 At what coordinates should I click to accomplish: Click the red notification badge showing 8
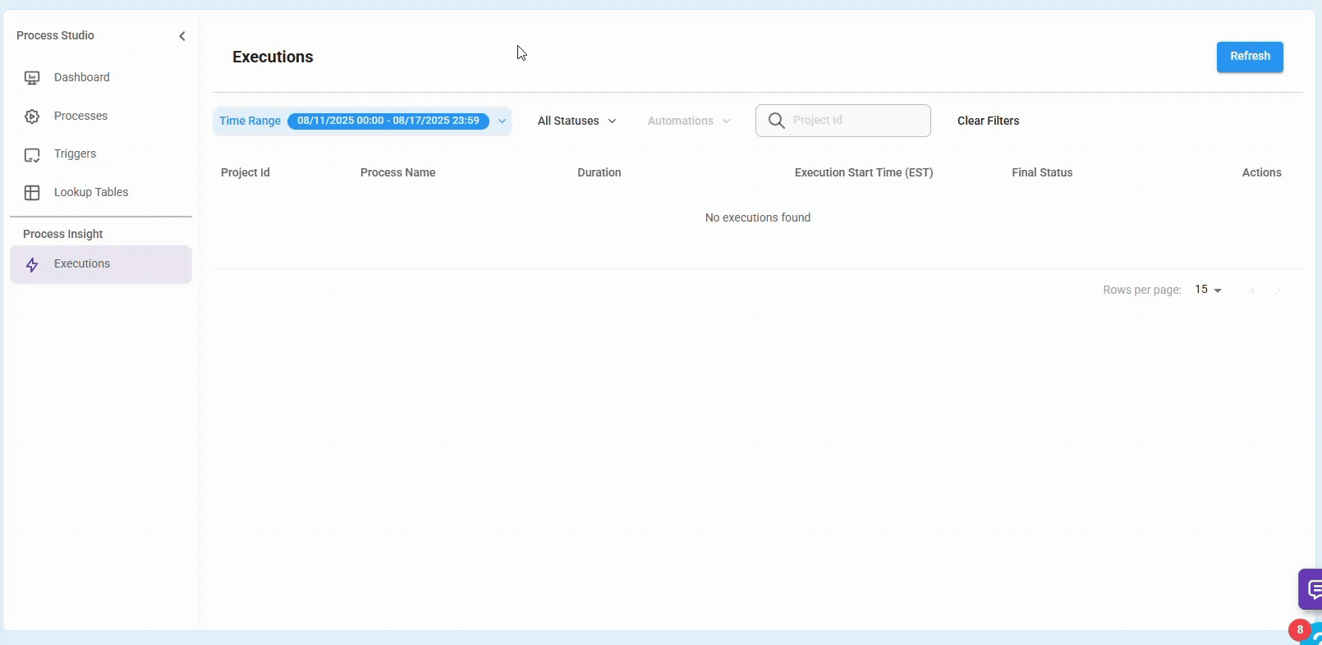click(1299, 630)
